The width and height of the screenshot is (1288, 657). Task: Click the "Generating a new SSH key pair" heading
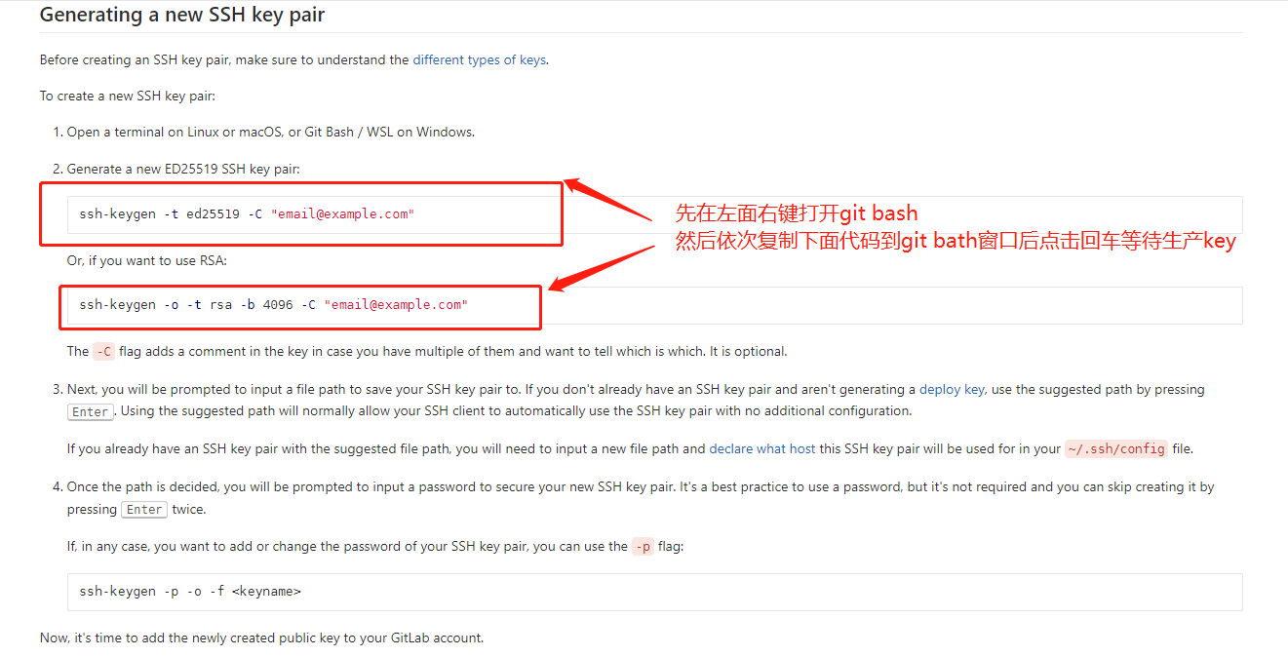[182, 16]
